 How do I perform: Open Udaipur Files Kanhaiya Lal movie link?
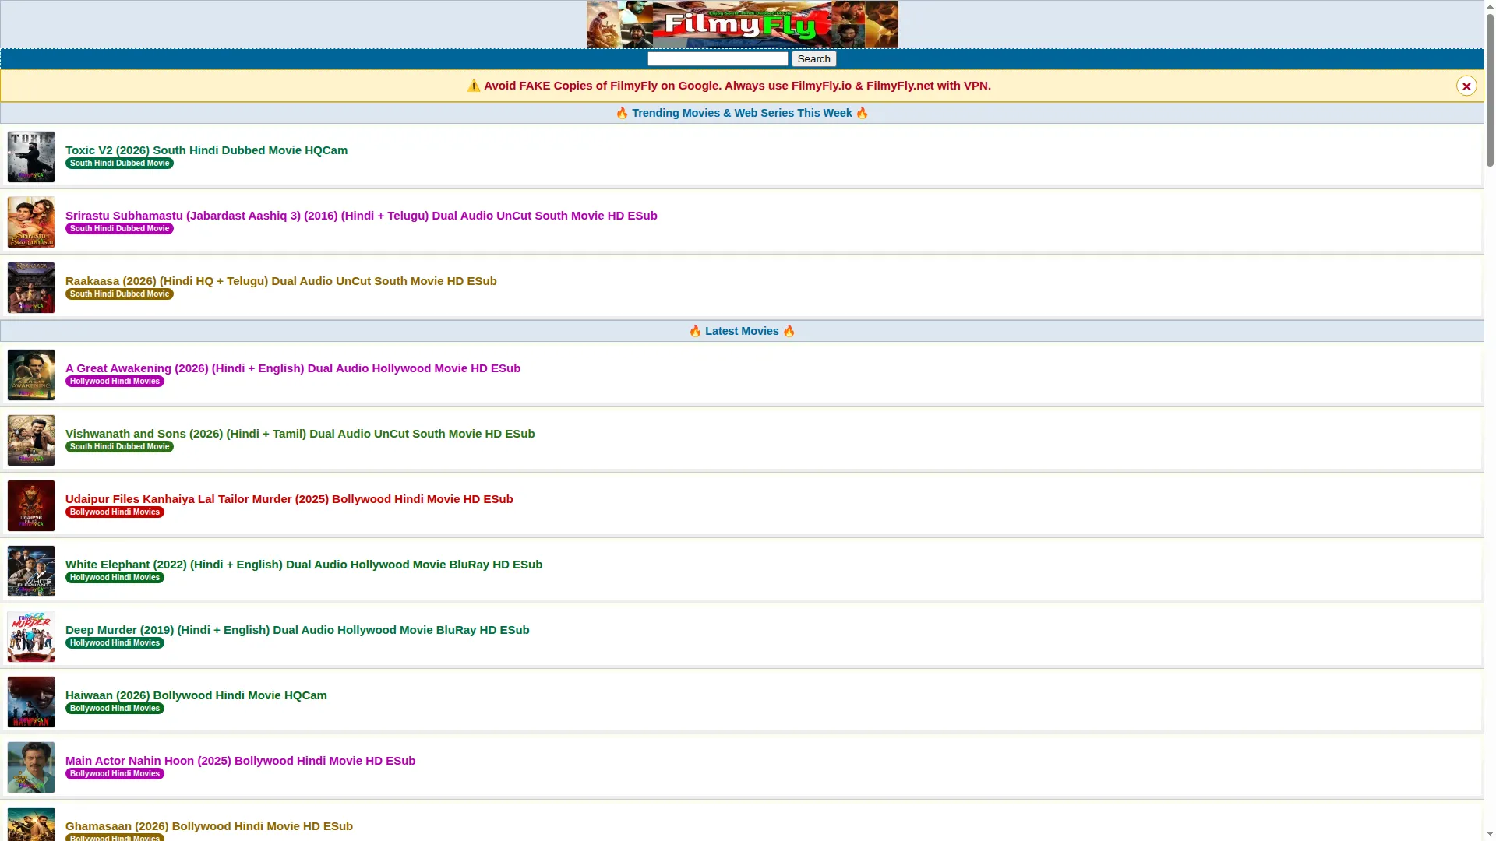point(289,499)
